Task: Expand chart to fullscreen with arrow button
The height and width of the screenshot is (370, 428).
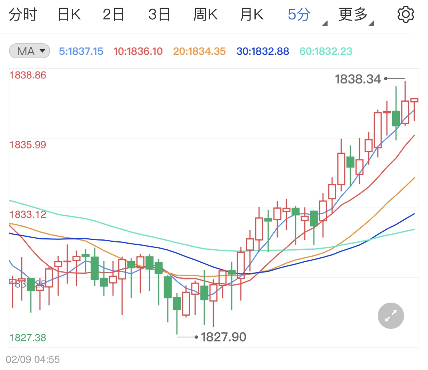Action: point(391,316)
